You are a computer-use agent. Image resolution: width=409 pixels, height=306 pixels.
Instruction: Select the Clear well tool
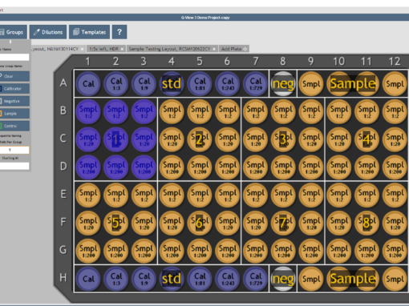pyautogui.click(x=14, y=76)
